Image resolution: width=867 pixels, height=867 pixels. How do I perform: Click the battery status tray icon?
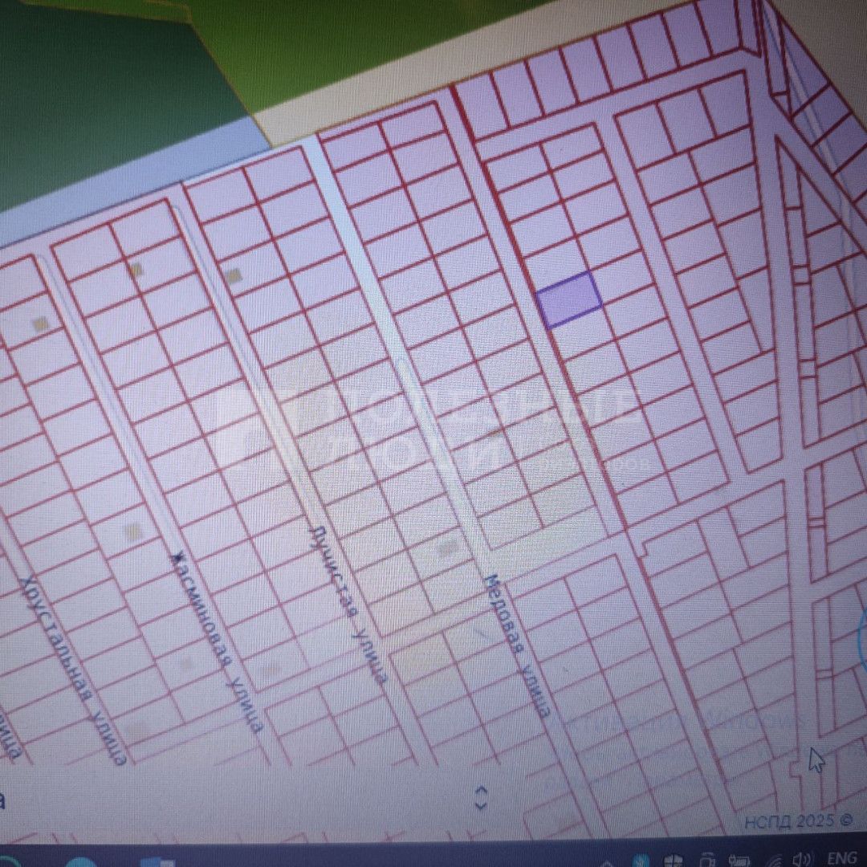pyautogui.click(x=739, y=860)
